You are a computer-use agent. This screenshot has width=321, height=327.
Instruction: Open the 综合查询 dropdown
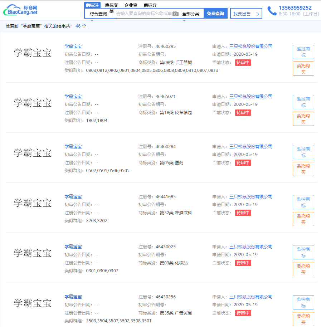98,14
